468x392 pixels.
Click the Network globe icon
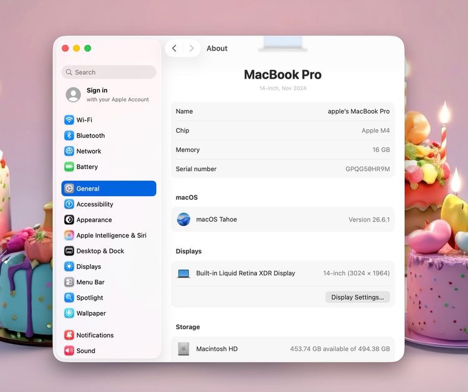[69, 151]
